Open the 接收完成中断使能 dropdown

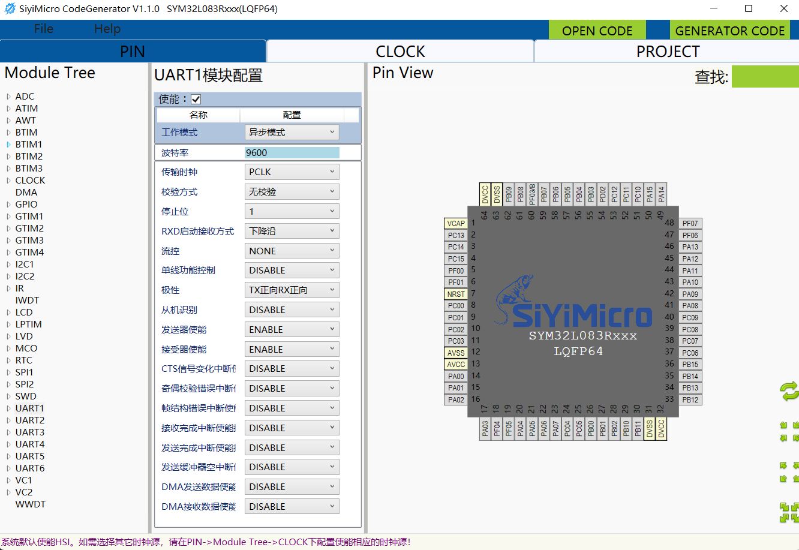[x=292, y=428]
